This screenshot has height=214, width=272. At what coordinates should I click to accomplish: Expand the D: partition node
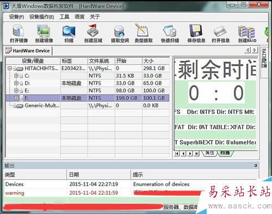click(16, 83)
